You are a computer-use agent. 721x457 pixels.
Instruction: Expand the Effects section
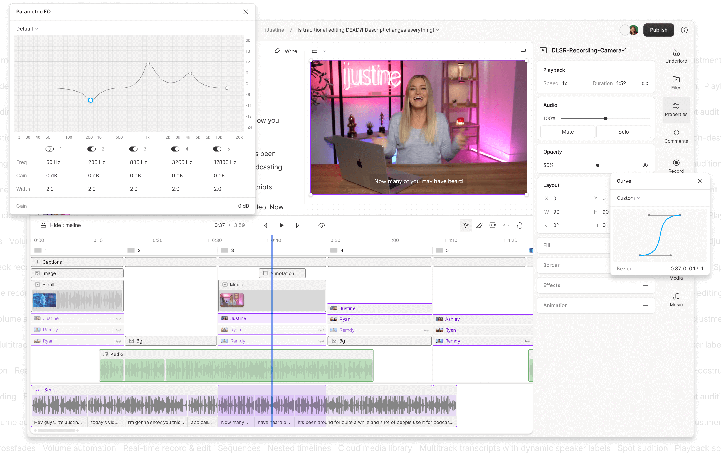click(645, 285)
